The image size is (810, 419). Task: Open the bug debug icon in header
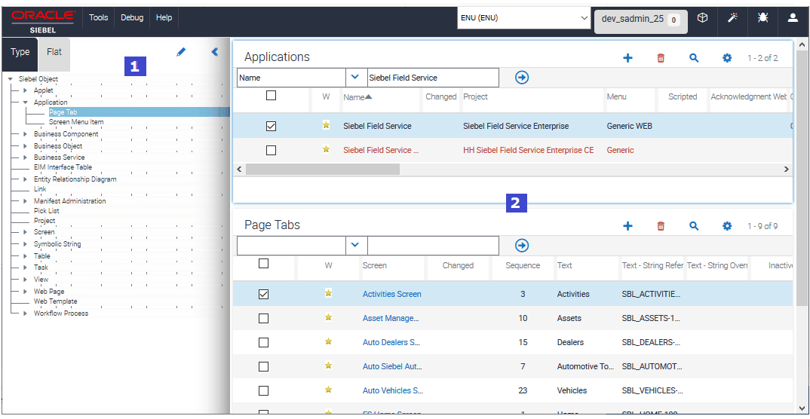click(x=762, y=17)
